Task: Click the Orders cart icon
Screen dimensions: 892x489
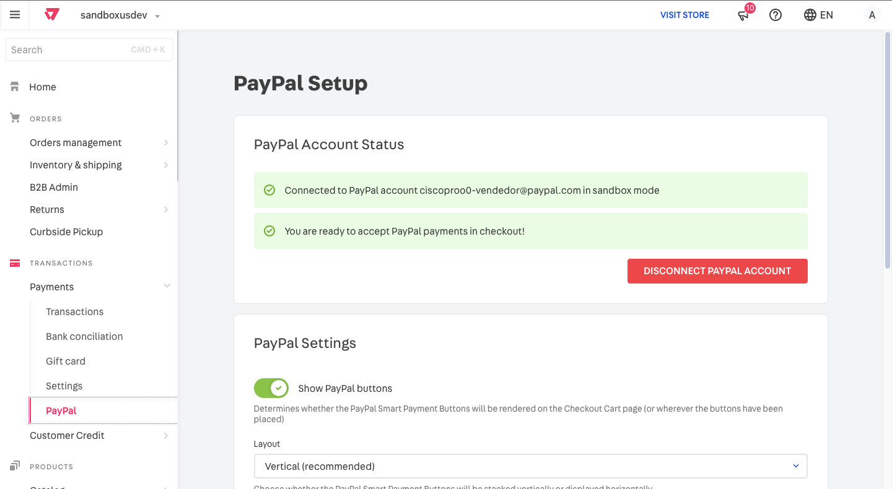Action: pos(14,118)
